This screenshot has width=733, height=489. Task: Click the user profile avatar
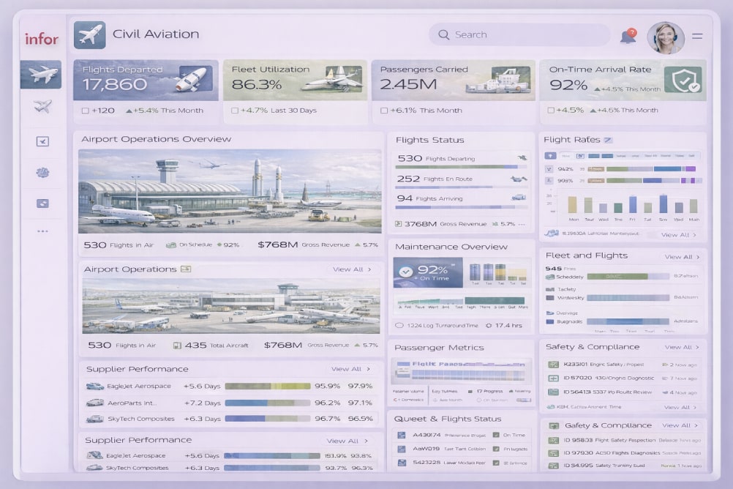[666, 37]
